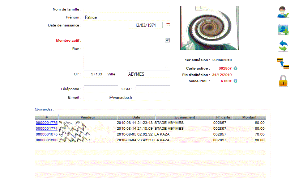Click the E.mail field with wanadoo.fr
The image size is (299, 179).
(x=127, y=97)
